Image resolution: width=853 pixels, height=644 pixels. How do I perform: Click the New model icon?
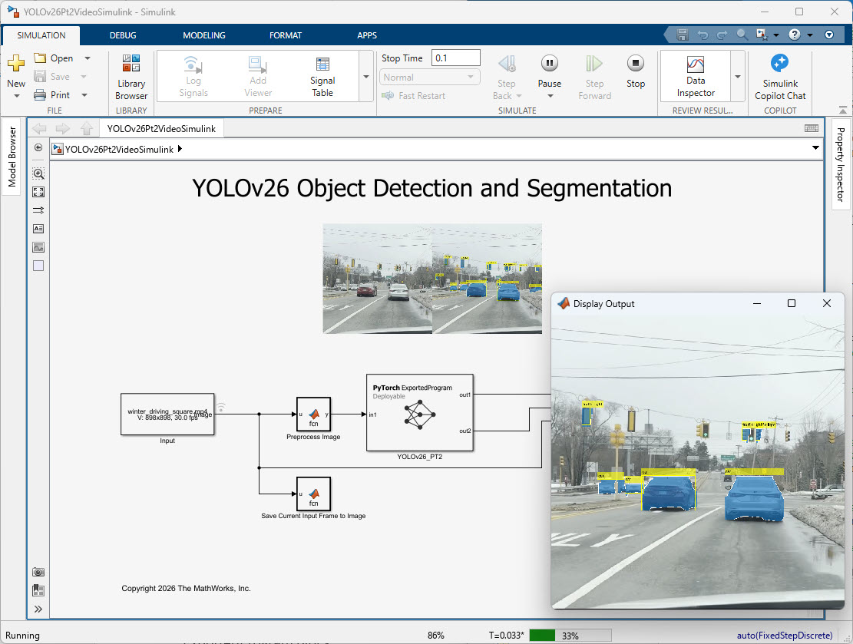(16, 63)
